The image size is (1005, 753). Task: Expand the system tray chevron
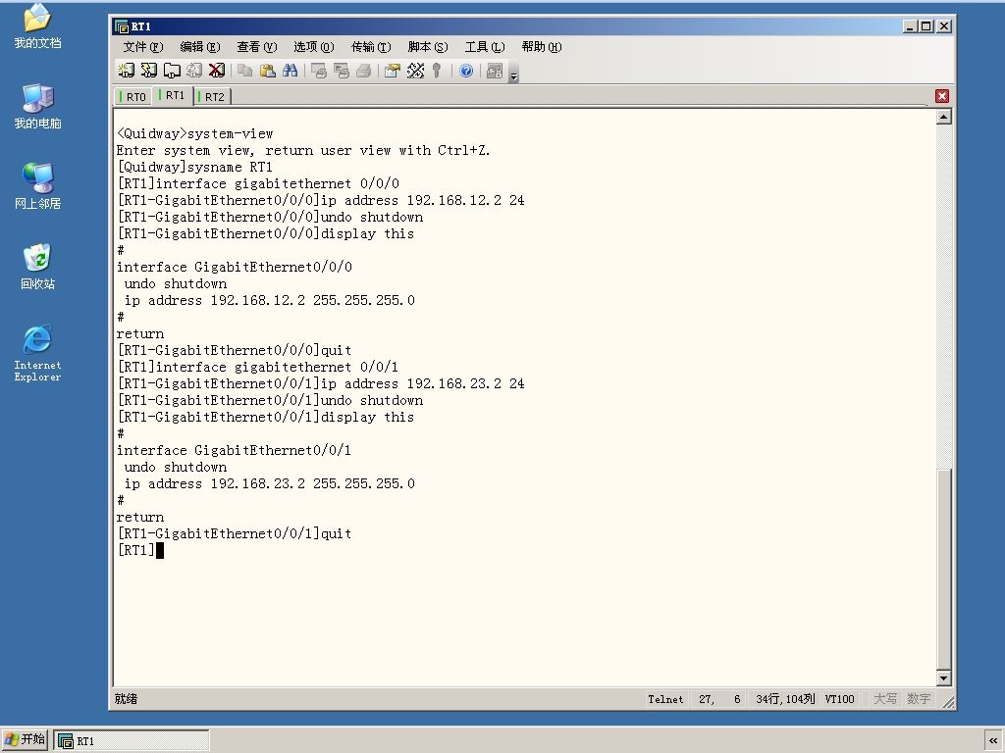[993, 741]
